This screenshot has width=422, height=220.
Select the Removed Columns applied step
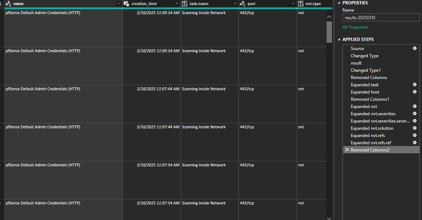[369, 77]
